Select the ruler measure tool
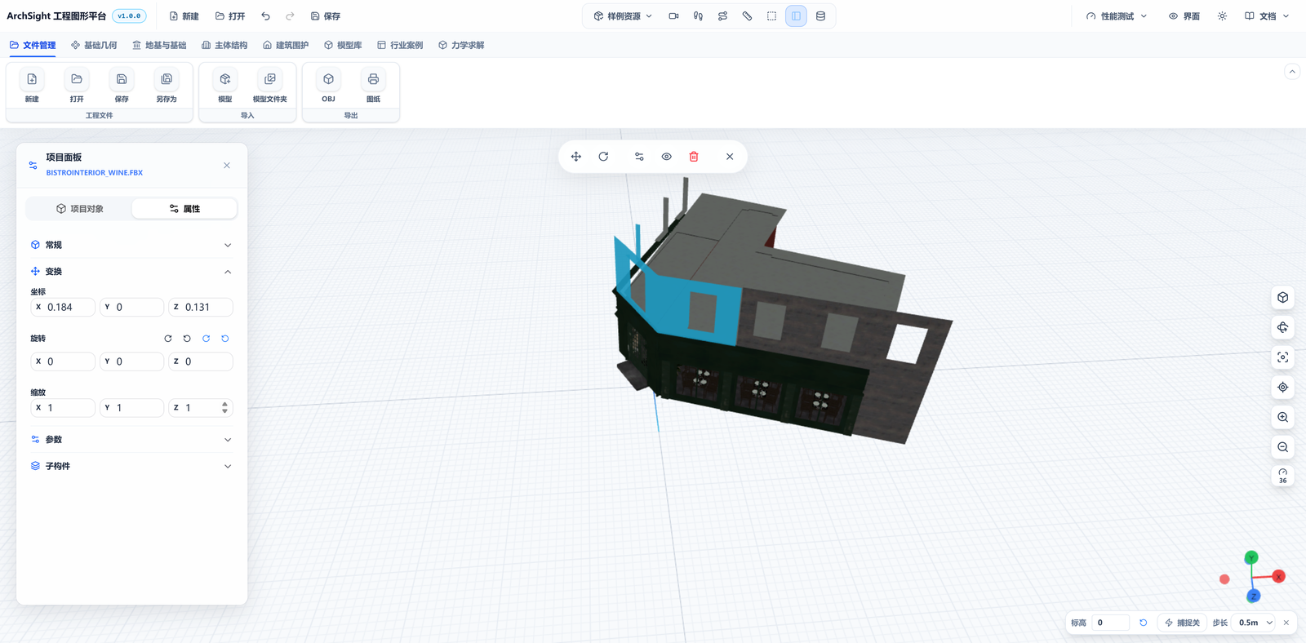This screenshot has height=643, width=1306. (x=747, y=16)
